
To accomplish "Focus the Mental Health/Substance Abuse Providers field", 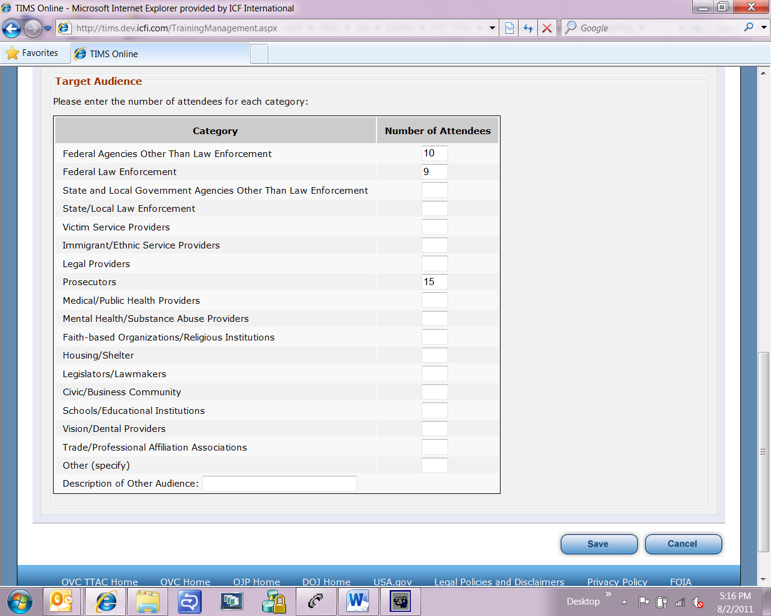I will tap(435, 319).
